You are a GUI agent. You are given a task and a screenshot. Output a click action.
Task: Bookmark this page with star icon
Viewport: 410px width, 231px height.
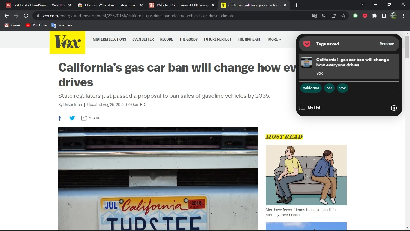pyautogui.click(x=343, y=16)
